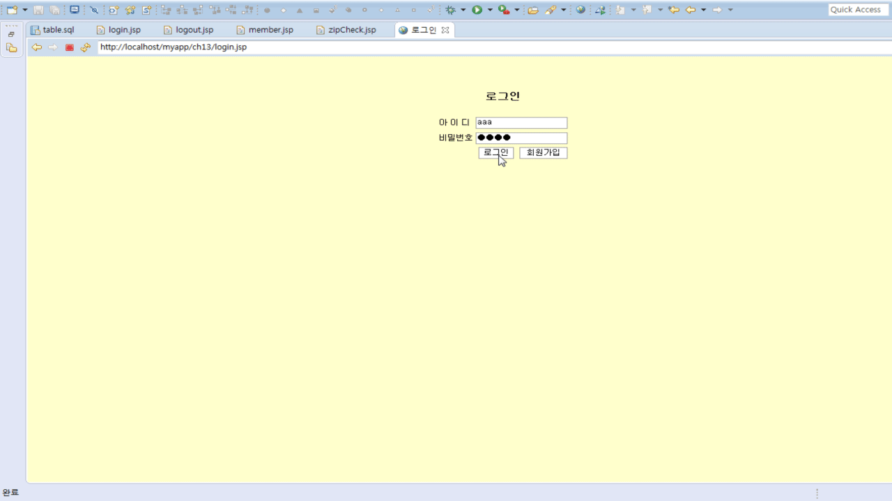Click the new servlet S toolbar icon
Image resolution: width=892 pixels, height=501 pixels.
[x=146, y=10]
